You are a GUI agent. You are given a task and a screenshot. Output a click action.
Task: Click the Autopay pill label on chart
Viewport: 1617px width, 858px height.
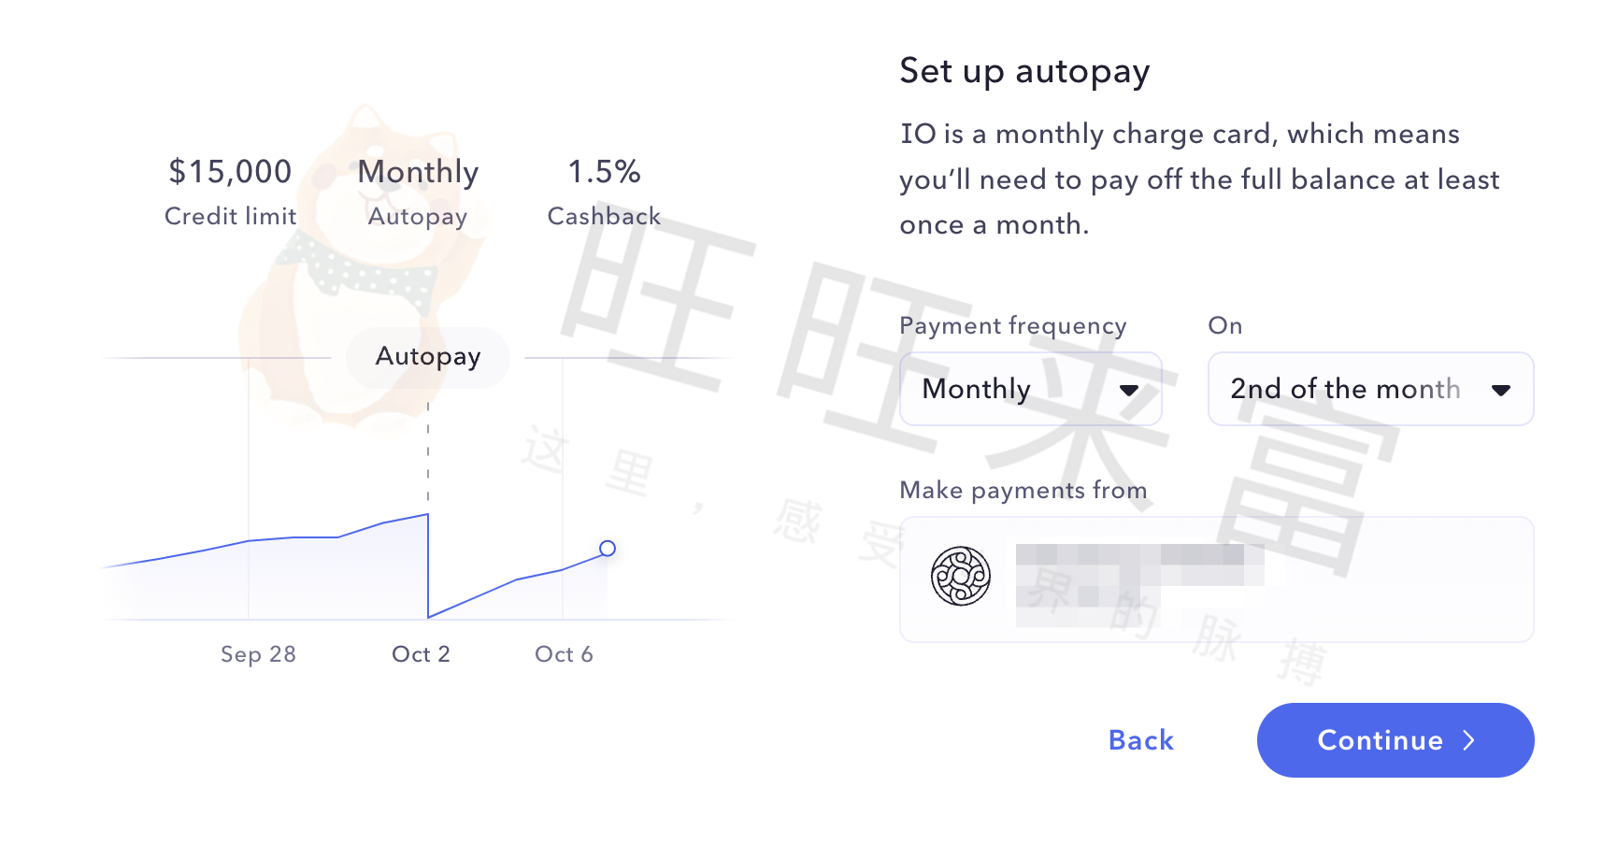pyautogui.click(x=428, y=357)
